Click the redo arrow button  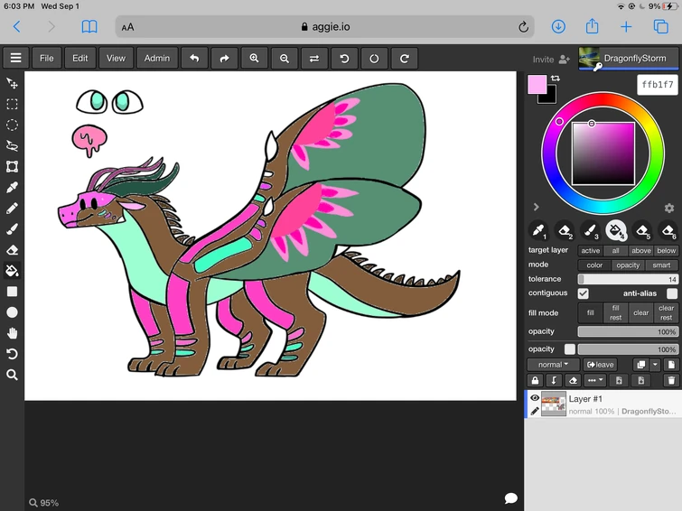(224, 59)
